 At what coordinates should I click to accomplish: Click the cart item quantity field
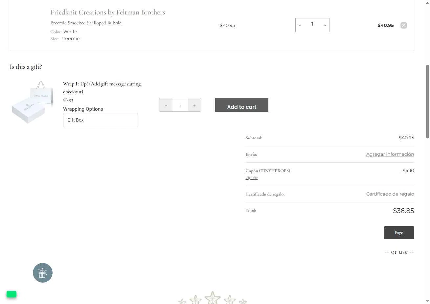(312, 25)
